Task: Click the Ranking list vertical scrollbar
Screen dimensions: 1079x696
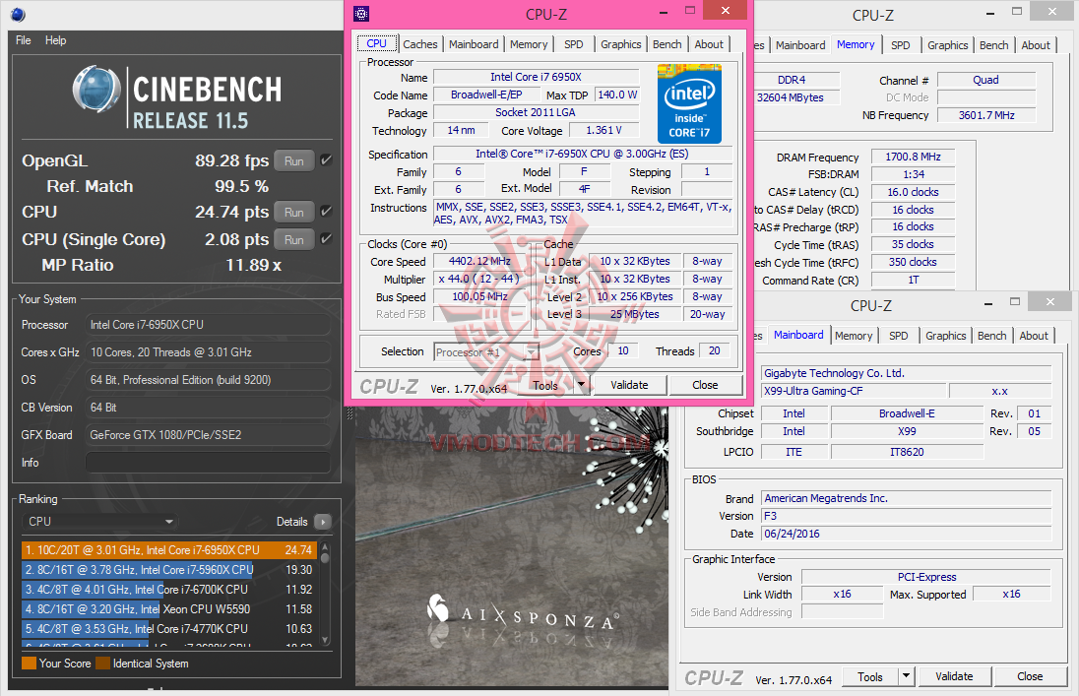Action: click(325, 595)
